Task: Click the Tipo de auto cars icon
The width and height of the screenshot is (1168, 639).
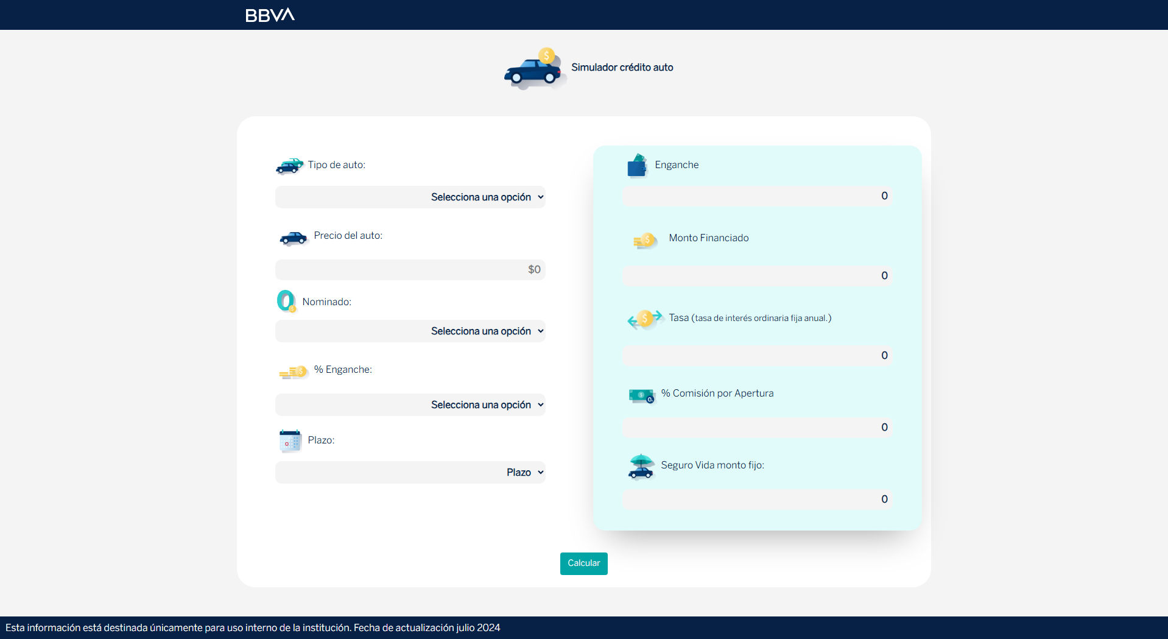Action: (x=289, y=166)
